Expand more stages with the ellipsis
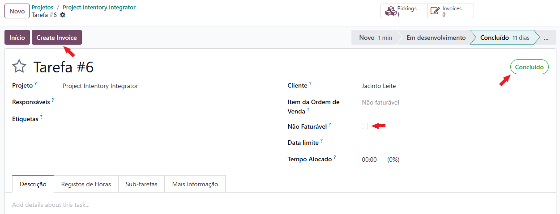 [546, 38]
